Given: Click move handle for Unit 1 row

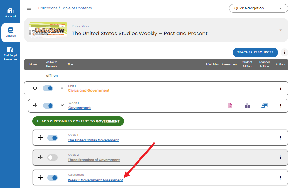Looking at the screenshot, I should [35, 88].
